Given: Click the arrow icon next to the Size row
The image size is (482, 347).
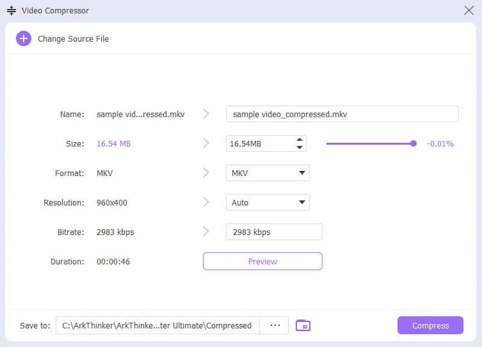Looking at the screenshot, I should tap(206, 143).
